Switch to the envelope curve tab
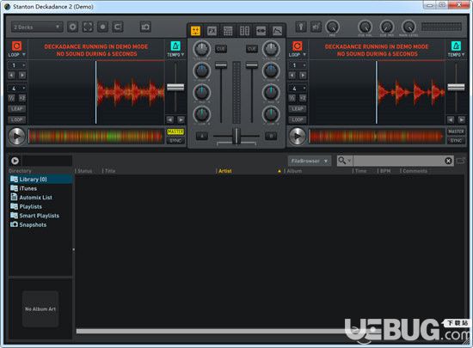This screenshot has width=473, height=348. [277, 31]
